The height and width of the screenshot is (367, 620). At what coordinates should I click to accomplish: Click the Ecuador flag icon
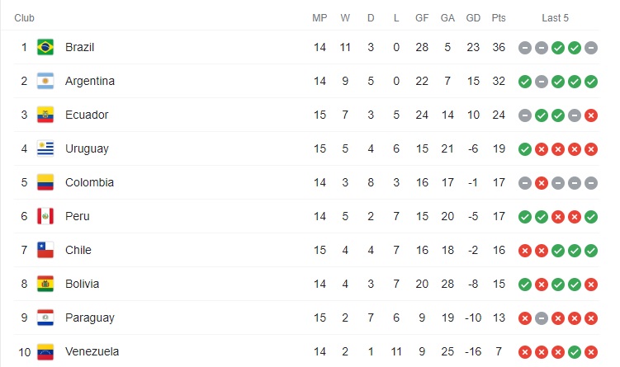click(x=45, y=115)
